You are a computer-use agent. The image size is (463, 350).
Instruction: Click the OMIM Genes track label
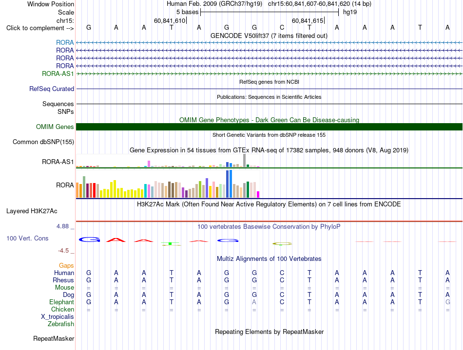(55, 127)
